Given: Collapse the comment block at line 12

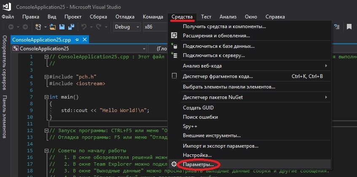Looking at the screenshot, I should [x=47, y=130].
